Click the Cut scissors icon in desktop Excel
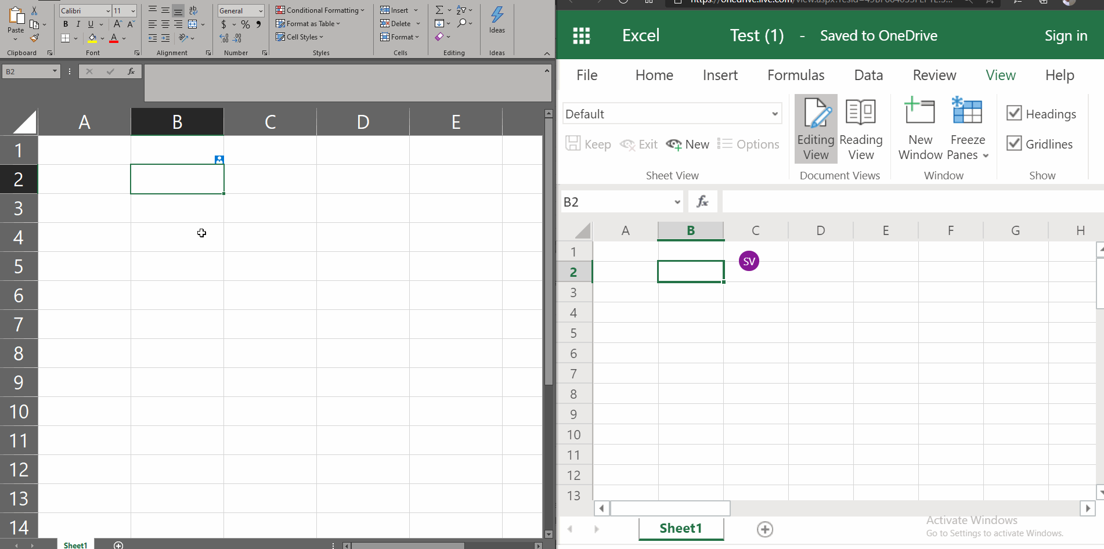Screen dimensions: 1104x549 34,10
